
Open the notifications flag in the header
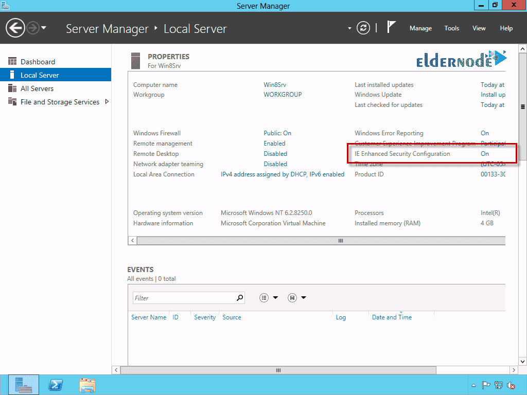point(391,27)
